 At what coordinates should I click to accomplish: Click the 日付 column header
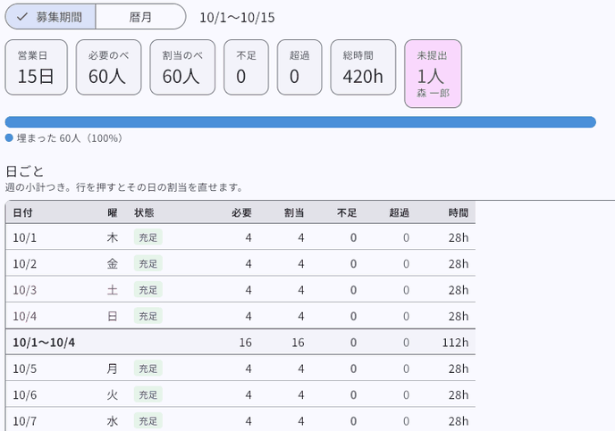(22, 212)
